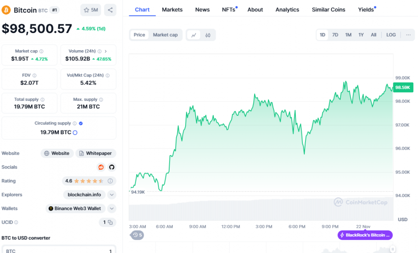Viewport: 418px width, 253px height.
Task: Open the Whitepaper link
Action: [96, 153]
